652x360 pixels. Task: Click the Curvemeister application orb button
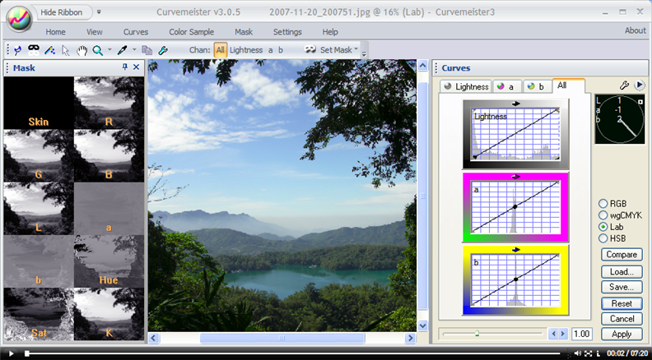pos(19,18)
